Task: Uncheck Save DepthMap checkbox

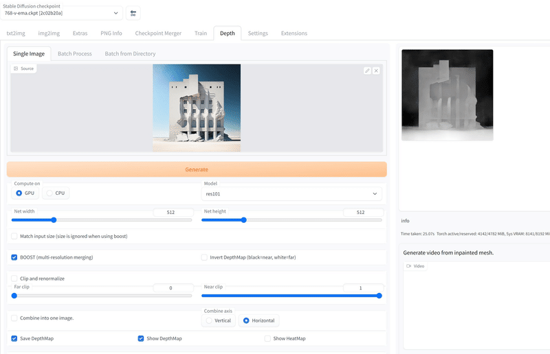Action: pyautogui.click(x=14, y=339)
